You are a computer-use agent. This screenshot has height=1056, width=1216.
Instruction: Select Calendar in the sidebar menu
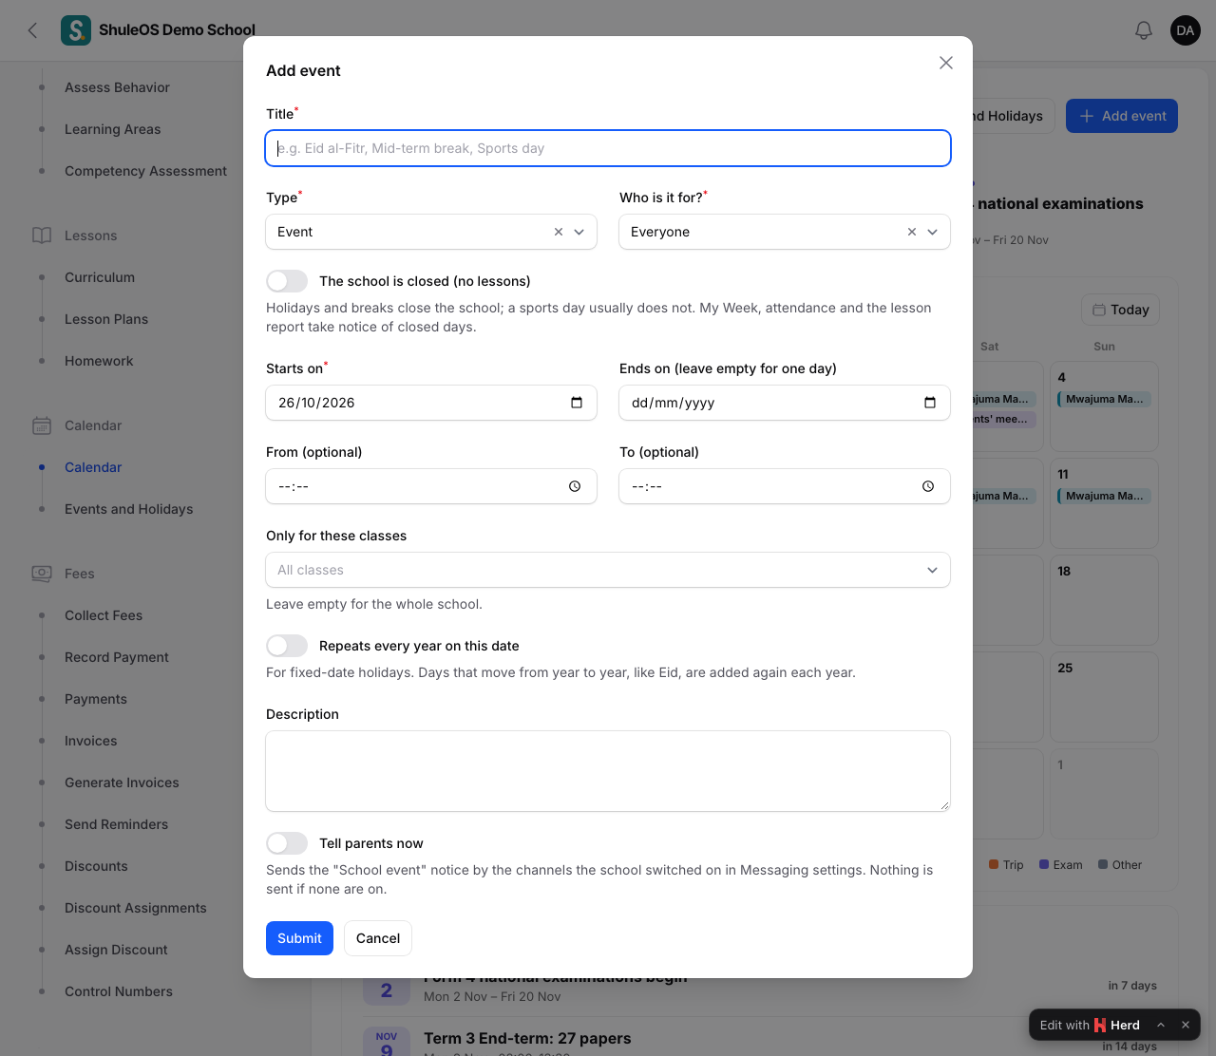tap(93, 467)
